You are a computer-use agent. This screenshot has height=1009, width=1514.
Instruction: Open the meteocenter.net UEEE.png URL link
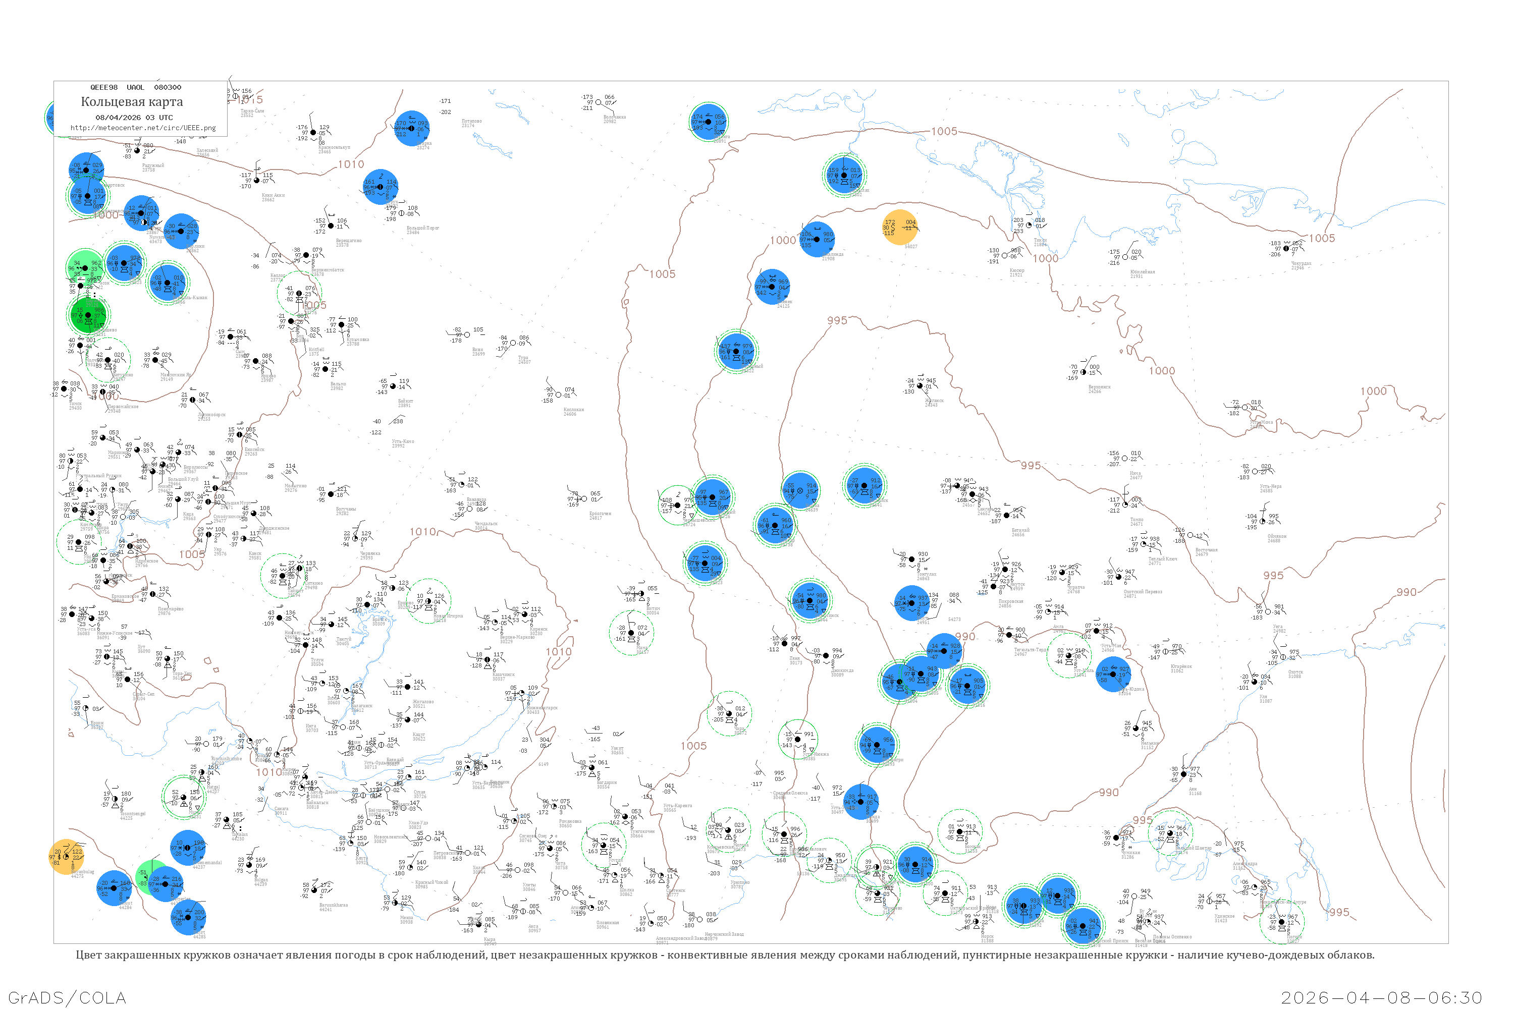tap(143, 128)
